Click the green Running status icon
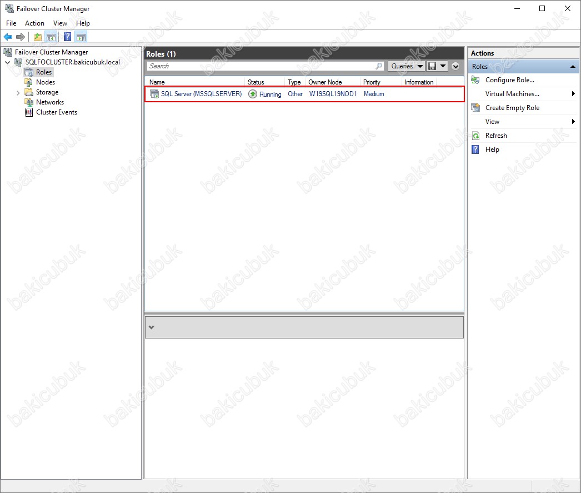 [253, 94]
